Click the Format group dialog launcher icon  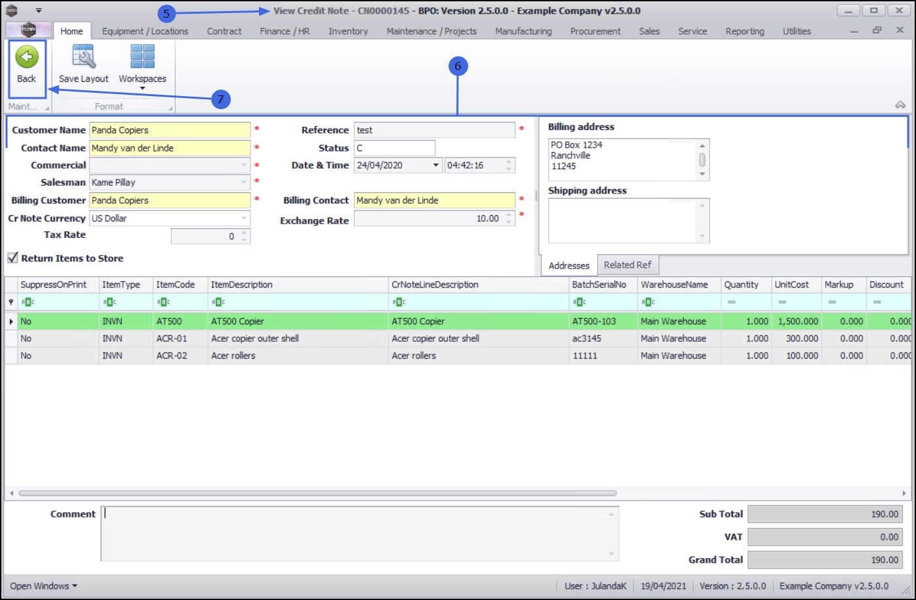tap(171, 108)
